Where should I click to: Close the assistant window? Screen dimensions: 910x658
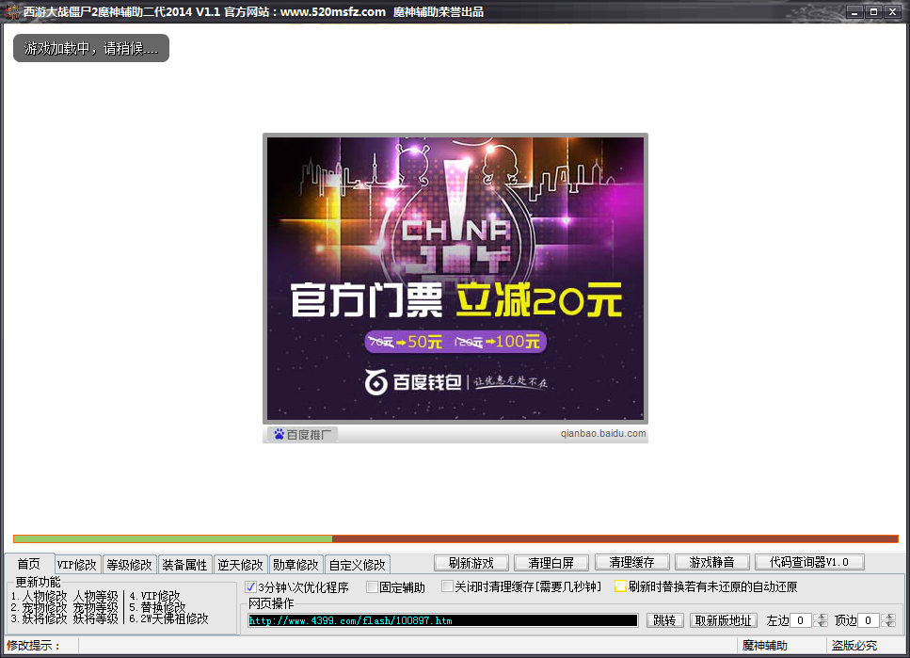pos(893,11)
